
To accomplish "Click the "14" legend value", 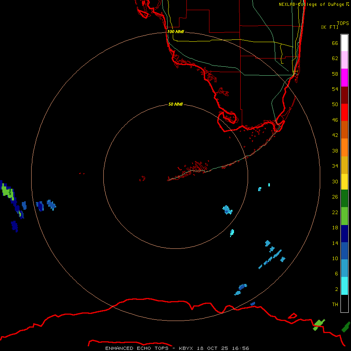I will (x=335, y=243).
